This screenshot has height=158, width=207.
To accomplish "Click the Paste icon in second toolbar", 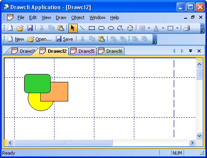I will click(101, 39).
